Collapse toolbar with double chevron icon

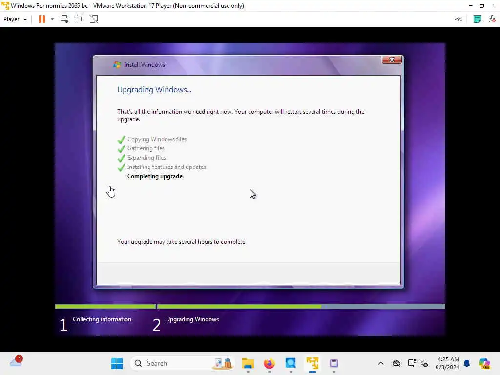click(x=458, y=19)
